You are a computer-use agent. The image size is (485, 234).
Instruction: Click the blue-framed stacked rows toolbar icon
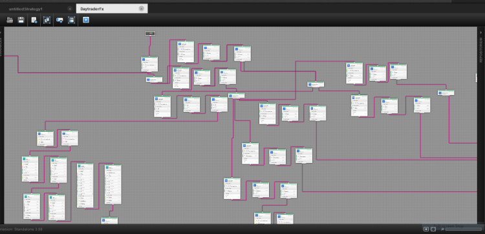71,20
